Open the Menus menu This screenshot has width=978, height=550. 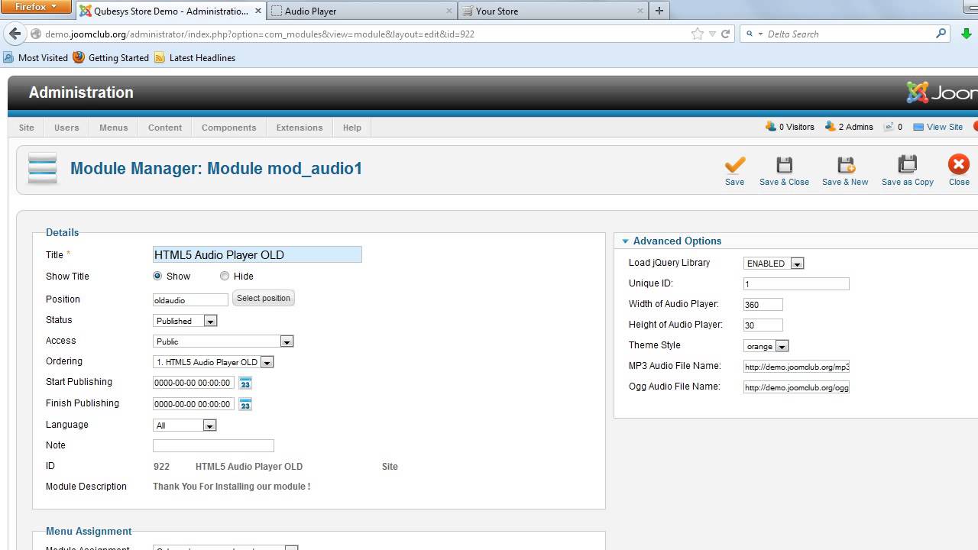point(114,128)
